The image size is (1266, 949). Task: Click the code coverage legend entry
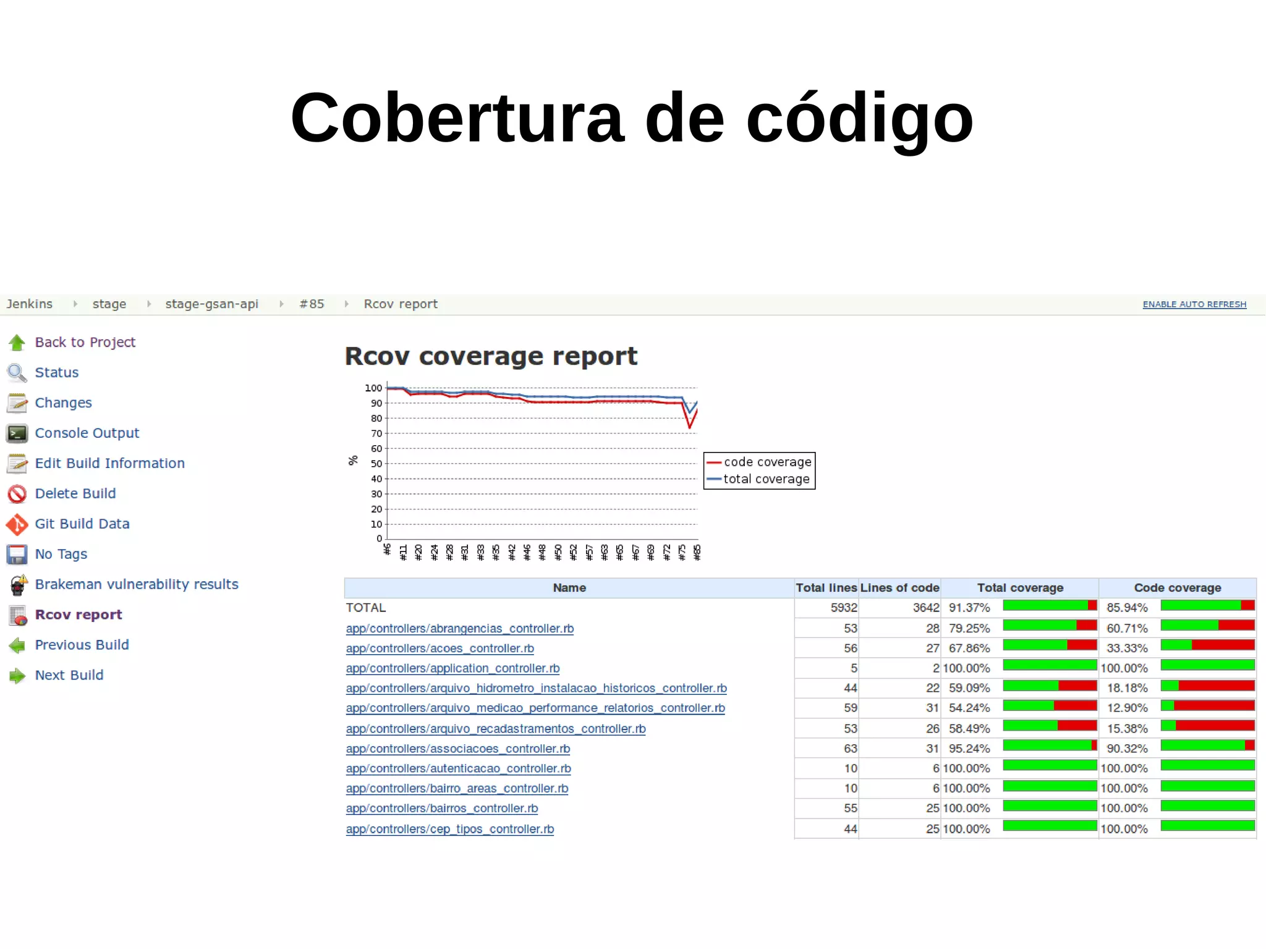pos(760,462)
